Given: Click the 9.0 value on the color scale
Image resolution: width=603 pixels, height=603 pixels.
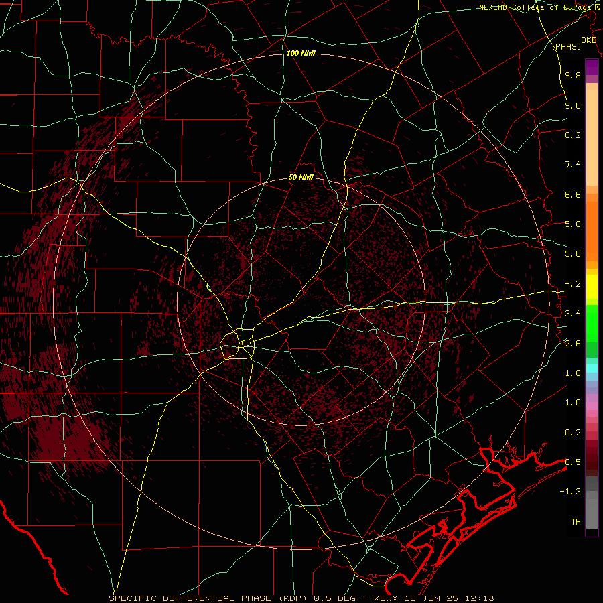Looking at the screenshot, I should pos(573,105).
